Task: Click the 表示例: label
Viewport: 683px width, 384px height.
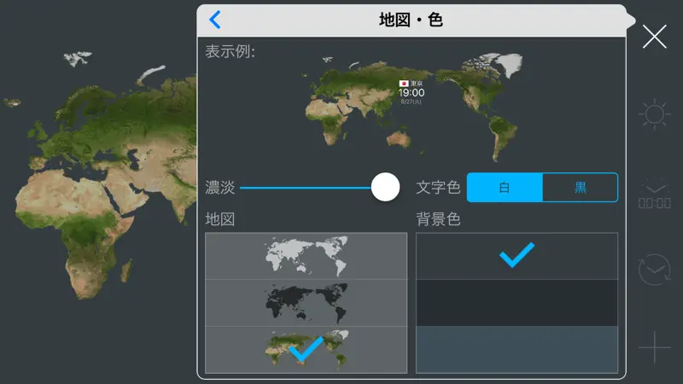Action: [230, 51]
